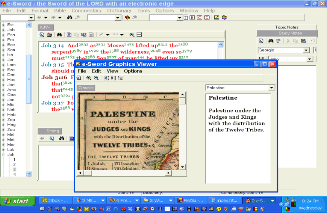Click Fit Width in Graphics Viewer
Screen dimensions: 327x213
pyautogui.click(x=121, y=78)
